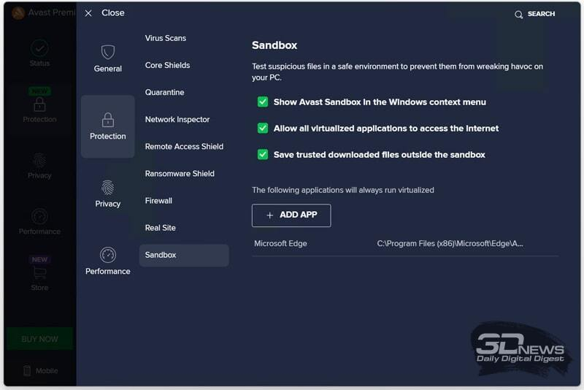
Task: Click the X close icon
Action: (88, 13)
